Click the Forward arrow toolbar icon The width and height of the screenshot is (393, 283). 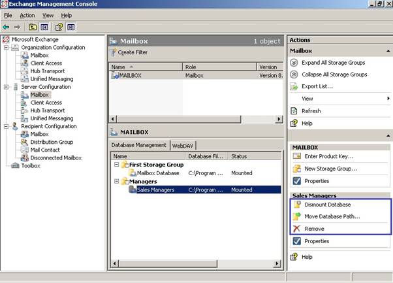(17, 27)
